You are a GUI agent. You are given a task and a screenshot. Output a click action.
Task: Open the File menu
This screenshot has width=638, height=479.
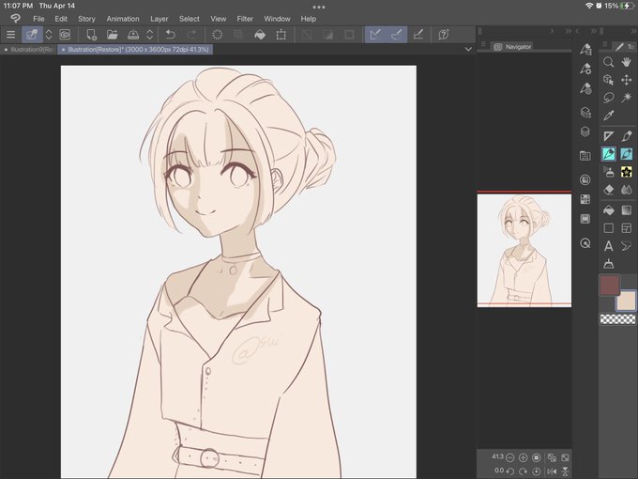tap(38, 19)
